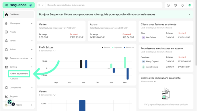The width and height of the screenshot is (197, 111).
Task: Open the green help question mark icon
Action: click(190, 5)
